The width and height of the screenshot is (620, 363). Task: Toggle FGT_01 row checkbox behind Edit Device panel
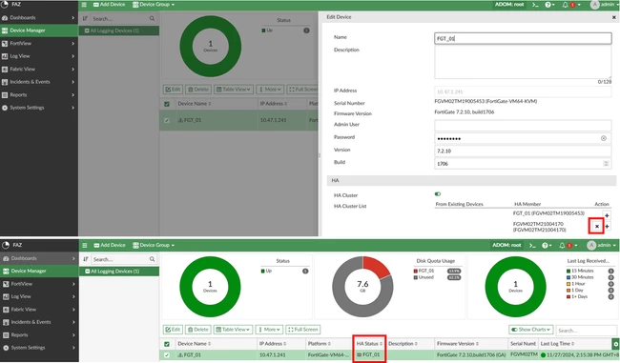pyautogui.click(x=167, y=120)
